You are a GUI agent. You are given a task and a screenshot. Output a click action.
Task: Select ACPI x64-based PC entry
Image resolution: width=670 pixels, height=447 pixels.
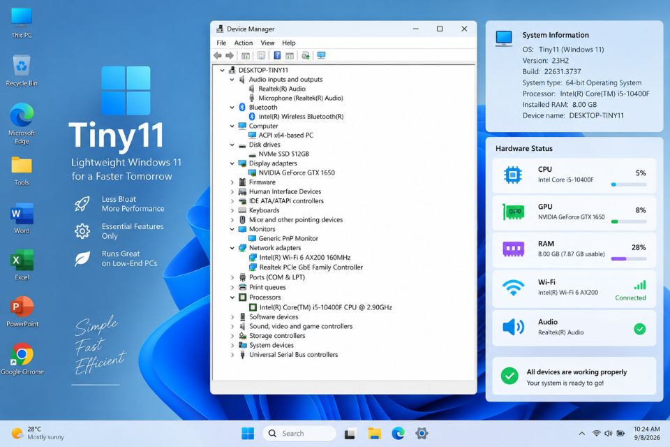286,135
